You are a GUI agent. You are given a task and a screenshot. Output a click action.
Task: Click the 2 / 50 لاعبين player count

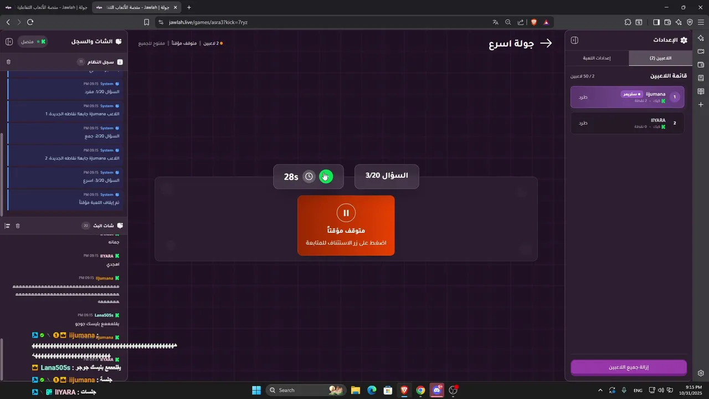[x=583, y=76]
